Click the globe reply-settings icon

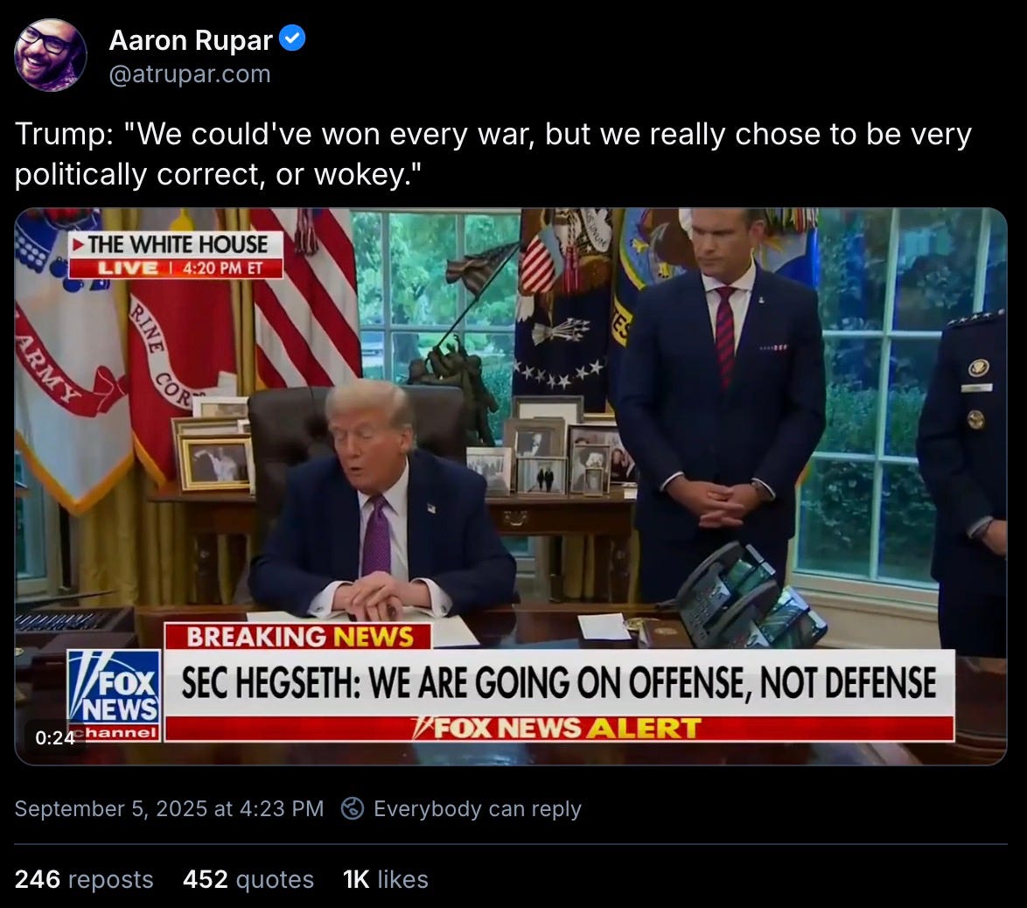click(353, 808)
